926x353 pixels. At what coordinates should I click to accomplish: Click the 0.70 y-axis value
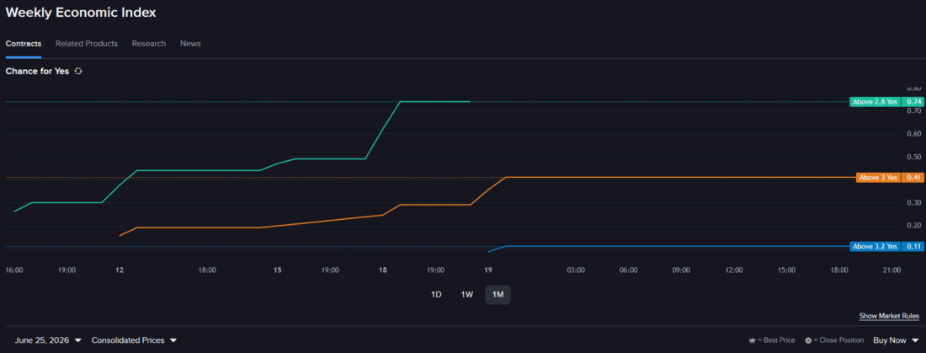914,110
